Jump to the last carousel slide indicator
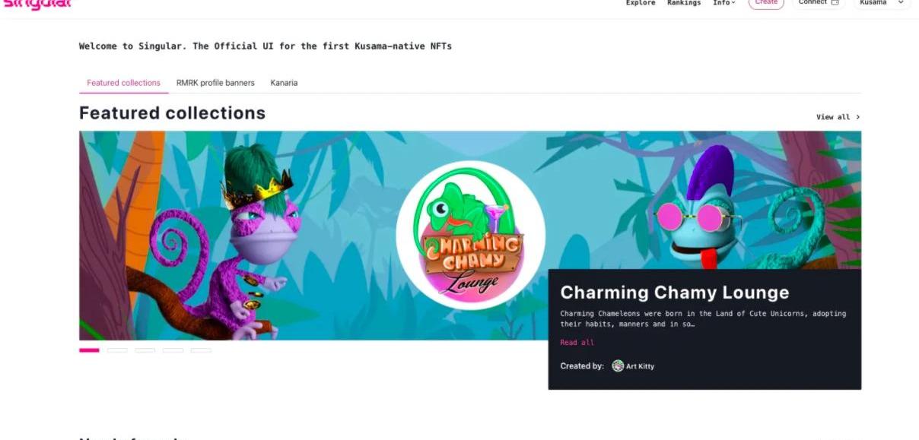Viewport: 919px width, 440px height. (x=201, y=350)
